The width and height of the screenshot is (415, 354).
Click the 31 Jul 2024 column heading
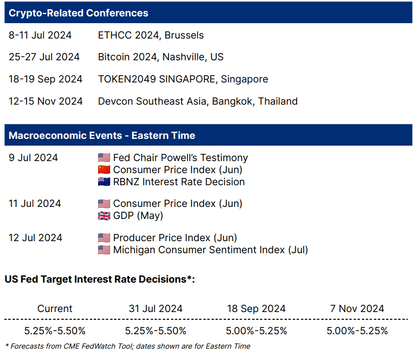coord(156,309)
